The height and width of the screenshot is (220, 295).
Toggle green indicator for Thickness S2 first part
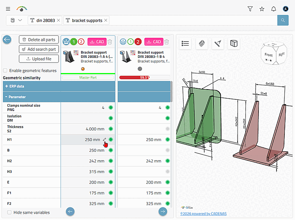coord(111,129)
